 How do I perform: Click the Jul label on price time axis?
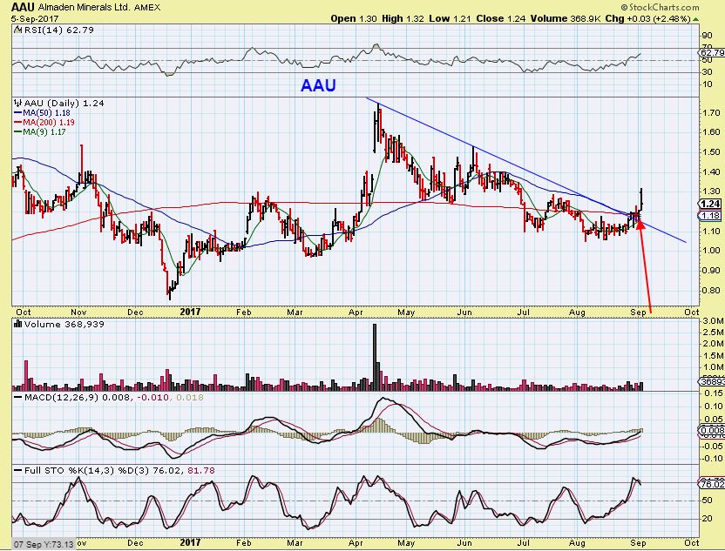pos(523,312)
